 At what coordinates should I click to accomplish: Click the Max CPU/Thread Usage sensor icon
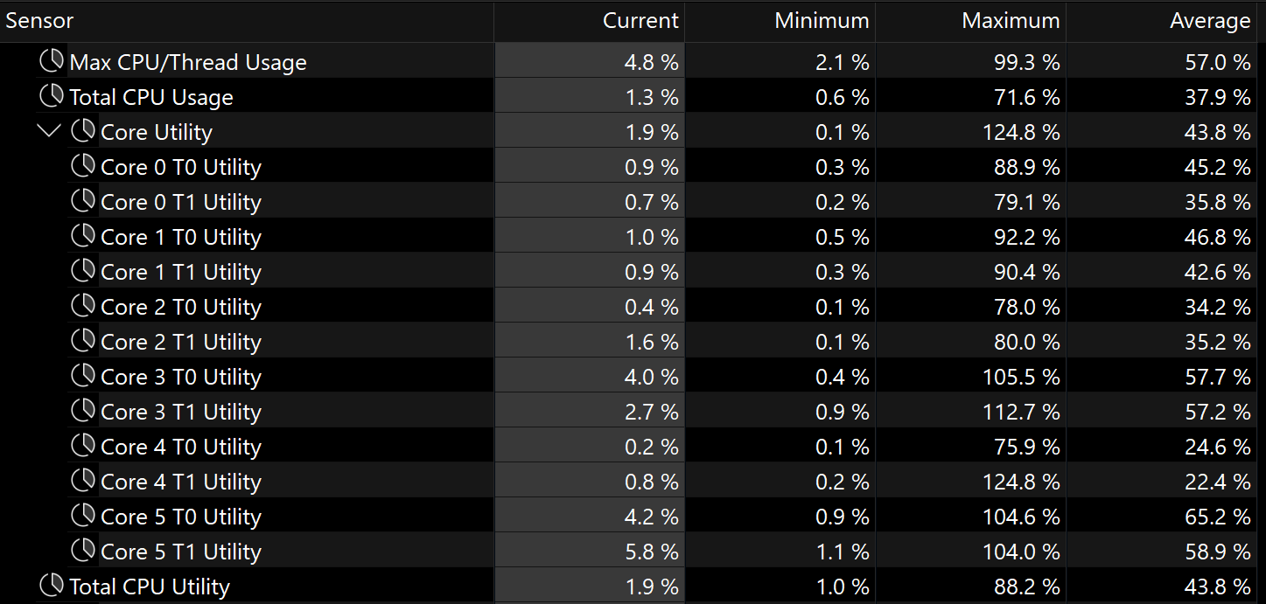pyautogui.click(x=52, y=61)
